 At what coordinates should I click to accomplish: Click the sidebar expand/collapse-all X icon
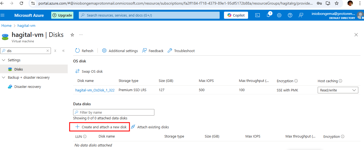pyautogui.click(x=55, y=51)
